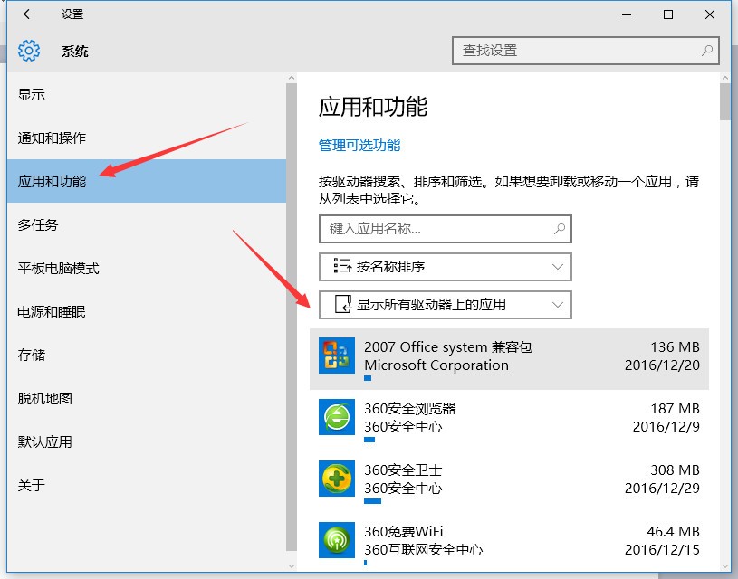Click the 2007 Office system app icon
The width and height of the screenshot is (738, 579).
point(337,356)
